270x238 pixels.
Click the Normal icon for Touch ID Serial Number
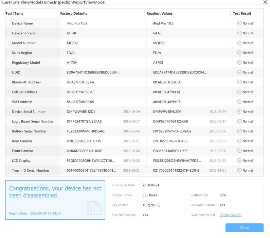click(239, 170)
